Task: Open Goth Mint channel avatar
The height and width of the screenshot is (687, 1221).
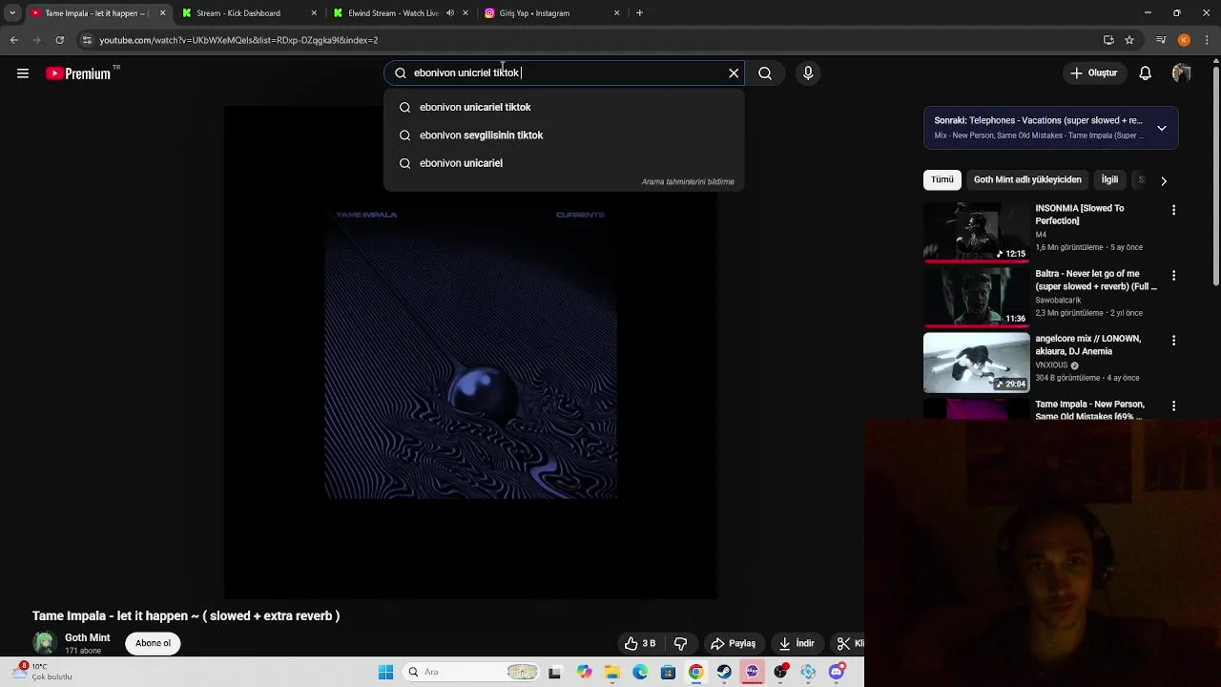Action: click(x=44, y=643)
